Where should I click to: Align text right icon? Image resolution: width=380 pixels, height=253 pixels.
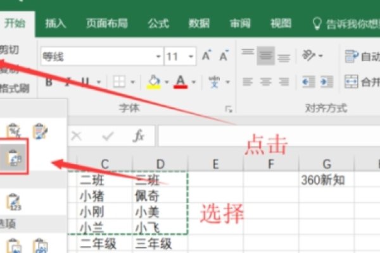(284, 82)
